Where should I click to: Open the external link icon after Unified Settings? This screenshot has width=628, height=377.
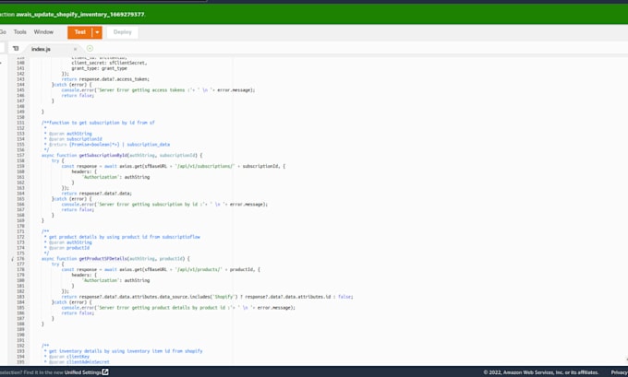click(x=105, y=371)
